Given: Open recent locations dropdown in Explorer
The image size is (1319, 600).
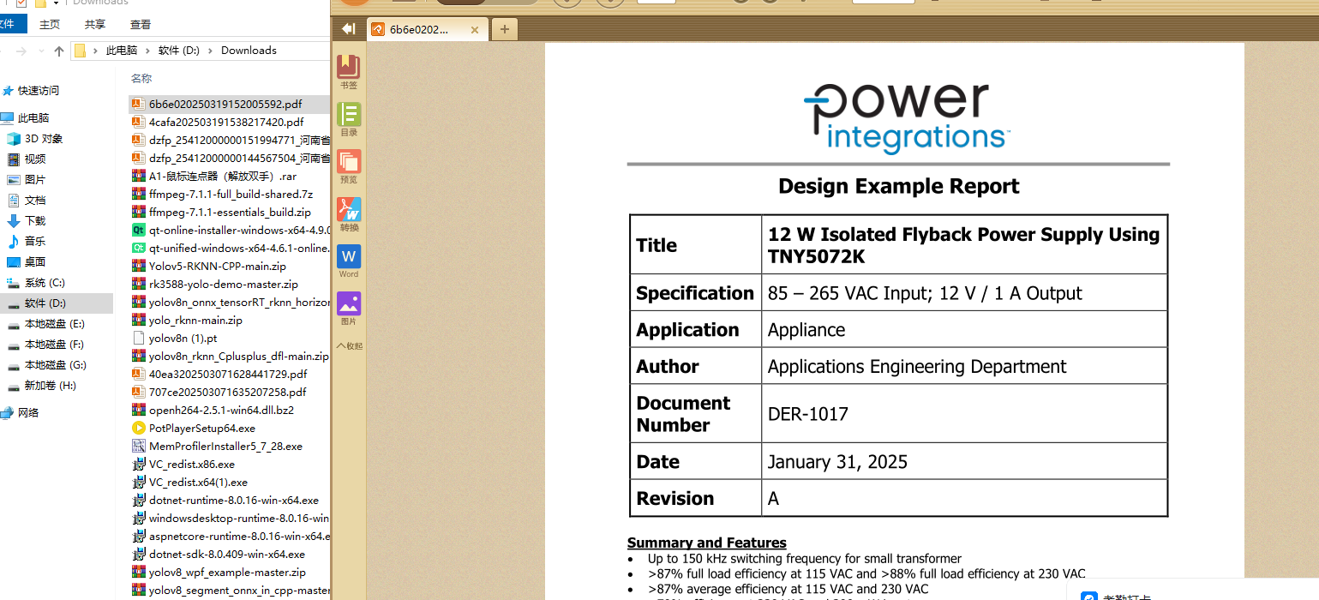Looking at the screenshot, I should tap(40, 51).
